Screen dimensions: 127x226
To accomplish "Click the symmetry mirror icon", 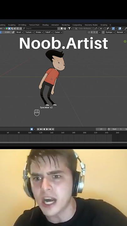I will [x=89, y=32].
